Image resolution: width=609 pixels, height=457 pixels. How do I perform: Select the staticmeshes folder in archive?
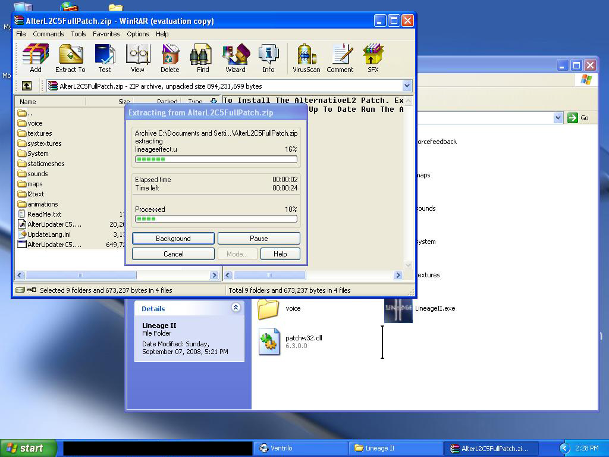(41, 164)
